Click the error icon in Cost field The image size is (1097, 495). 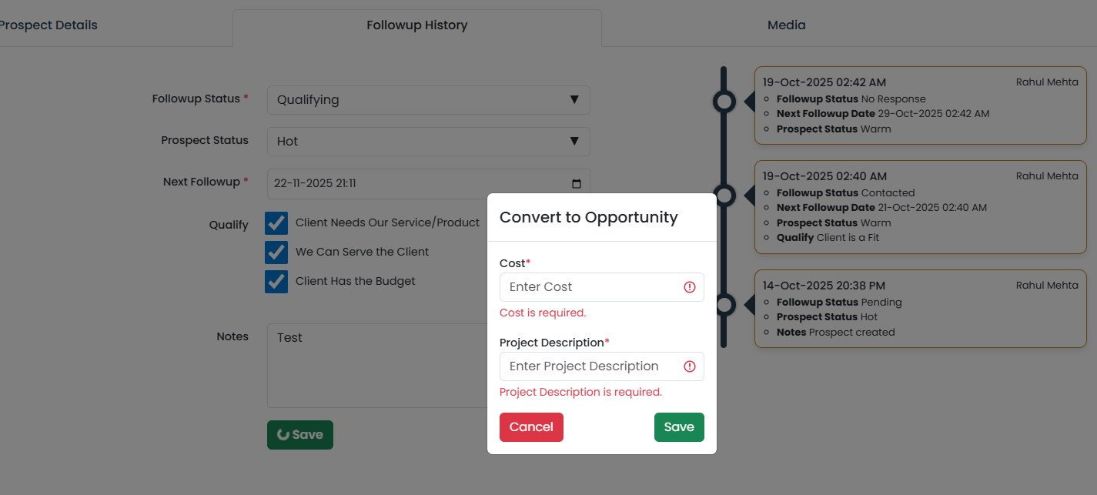coord(690,287)
